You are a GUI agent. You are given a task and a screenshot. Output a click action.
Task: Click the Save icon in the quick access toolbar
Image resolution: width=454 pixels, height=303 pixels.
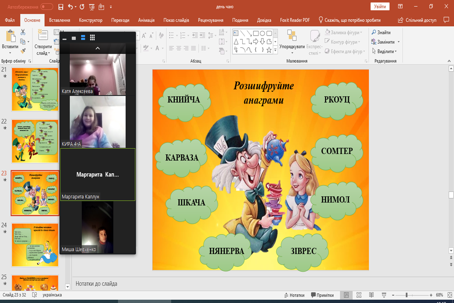pyautogui.click(x=60, y=7)
